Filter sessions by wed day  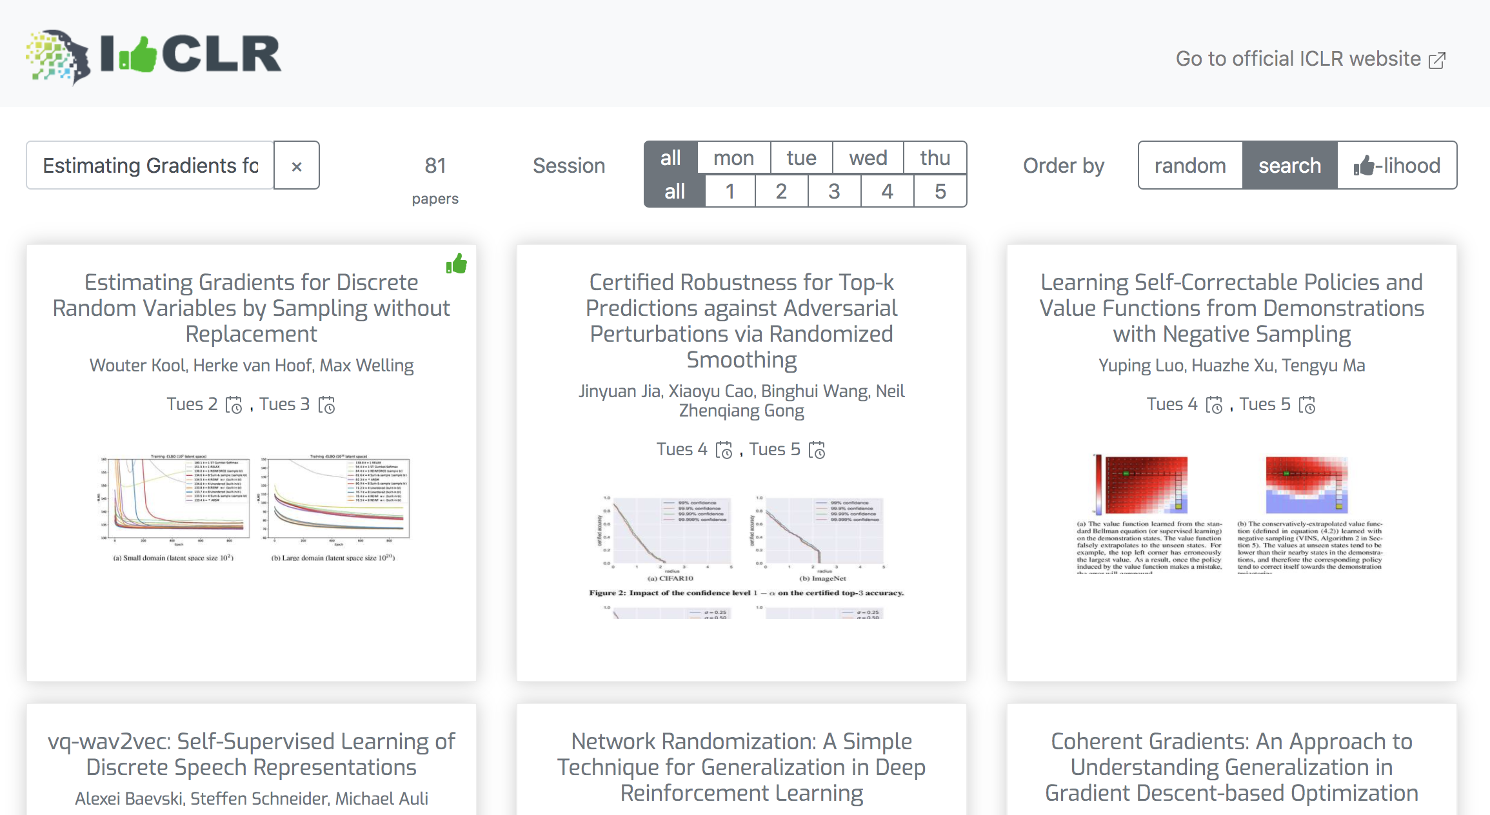(x=868, y=158)
